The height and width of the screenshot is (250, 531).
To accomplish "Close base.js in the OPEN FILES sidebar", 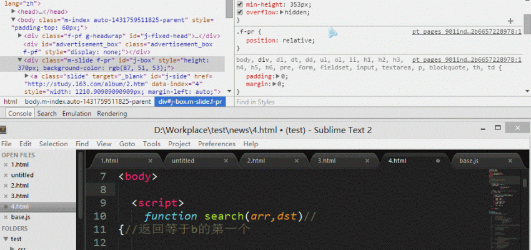I will coord(6,217).
